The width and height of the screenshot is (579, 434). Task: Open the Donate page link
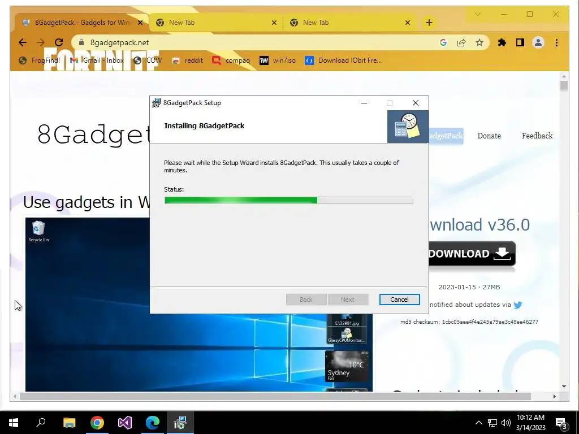(489, 136)
